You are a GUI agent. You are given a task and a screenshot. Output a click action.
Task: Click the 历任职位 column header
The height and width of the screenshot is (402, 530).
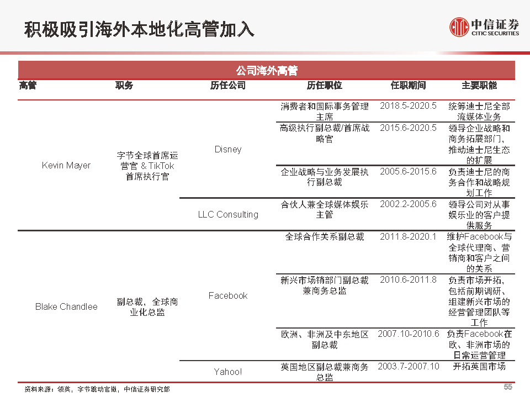[325, 85]
